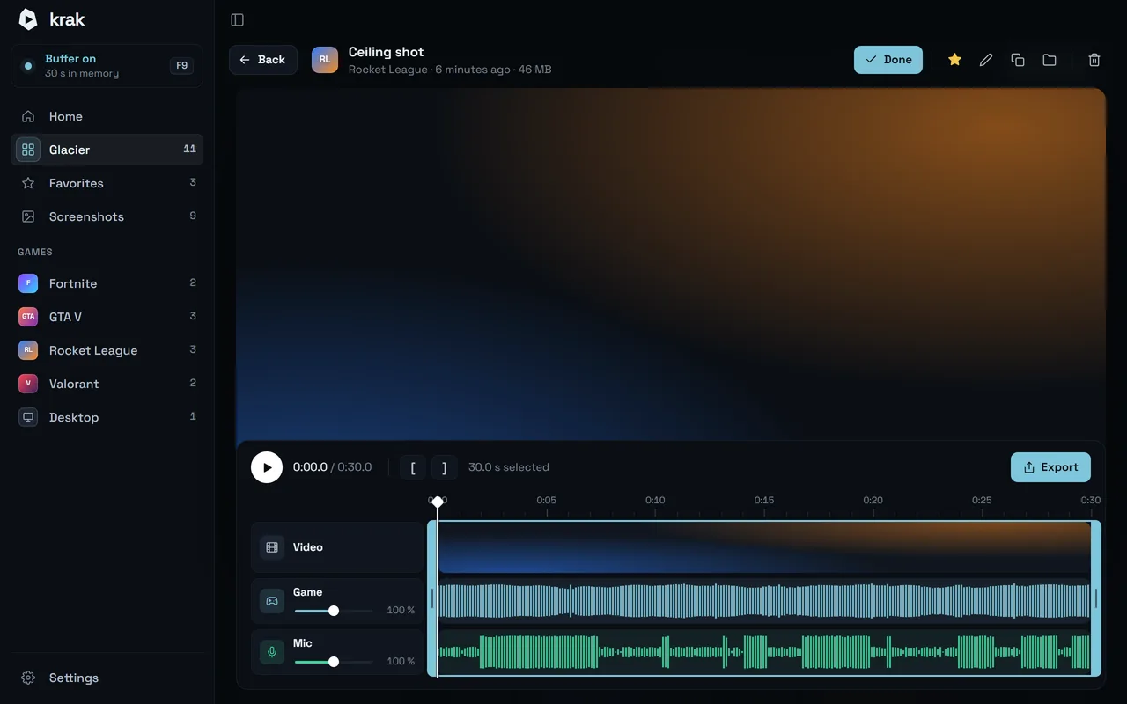The image size is (1127, 704).
Task: Mute the Game audio track icon
Action: coord(272,601)
